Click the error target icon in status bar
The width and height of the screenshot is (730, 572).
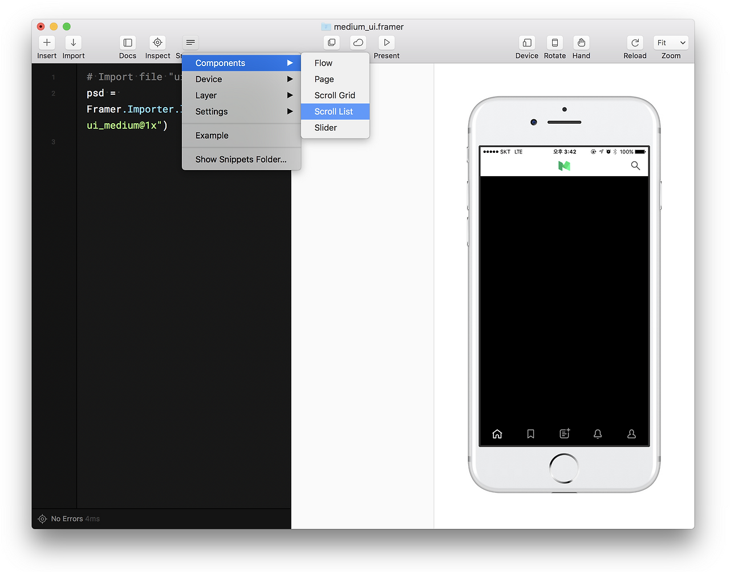click(x=42, y=519)
